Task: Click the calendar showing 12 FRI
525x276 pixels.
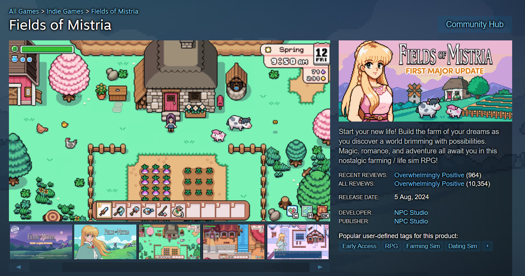Action: click(x=322, y=55)
